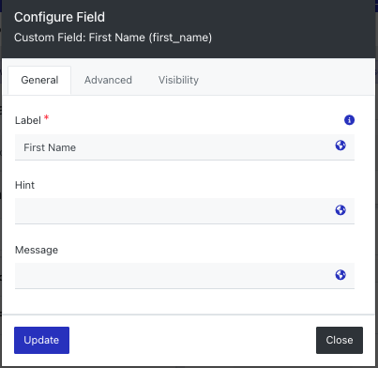This screenshot has height=368, width=378.
Task: Switch to the General tab
Action: 39,80
